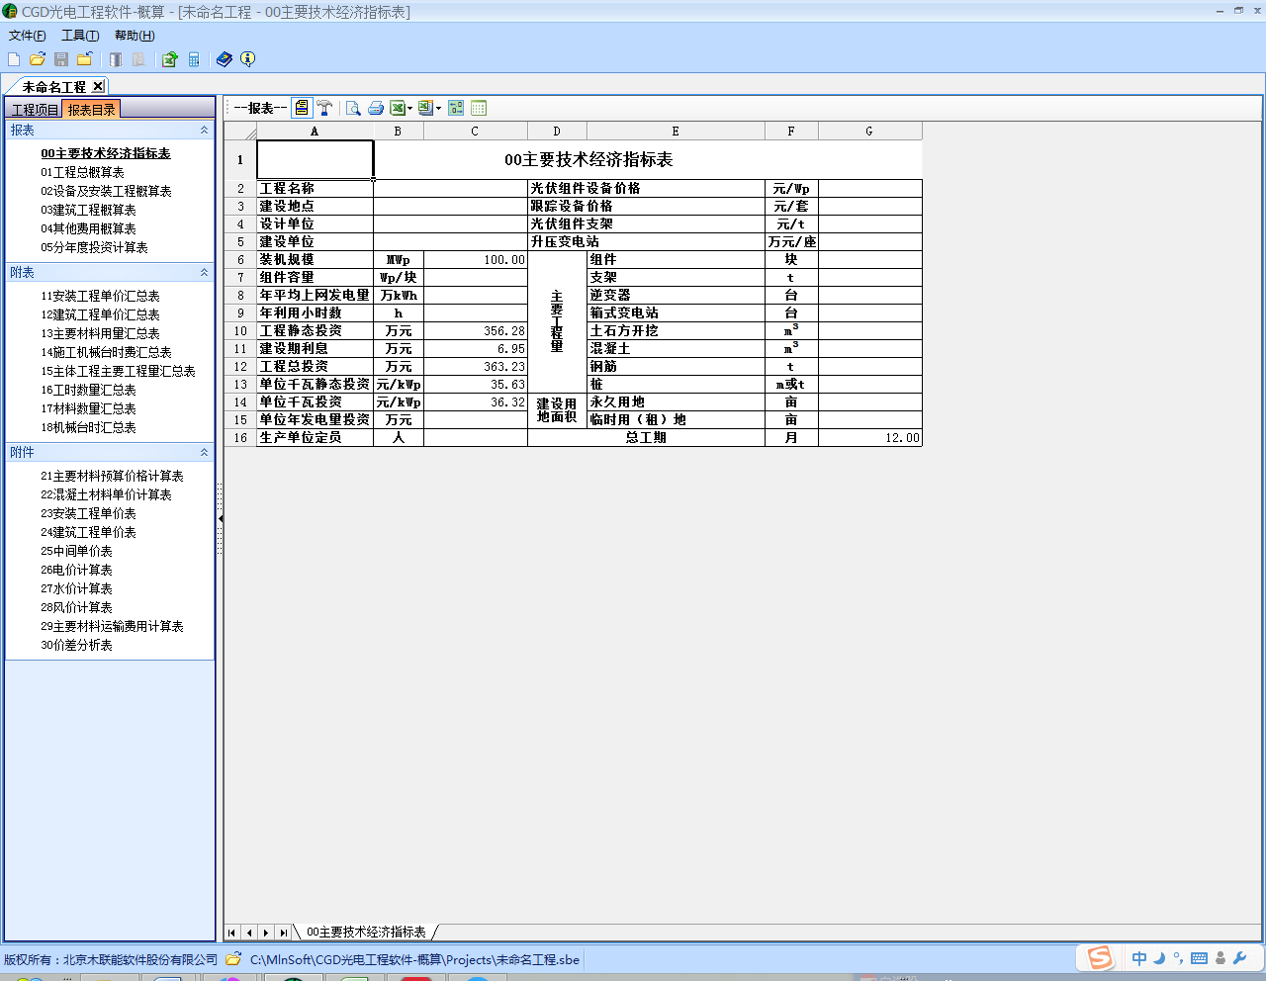1266x981 pixels.
Task: Open the 帮助(H) menu
Action: pos(135,36)
